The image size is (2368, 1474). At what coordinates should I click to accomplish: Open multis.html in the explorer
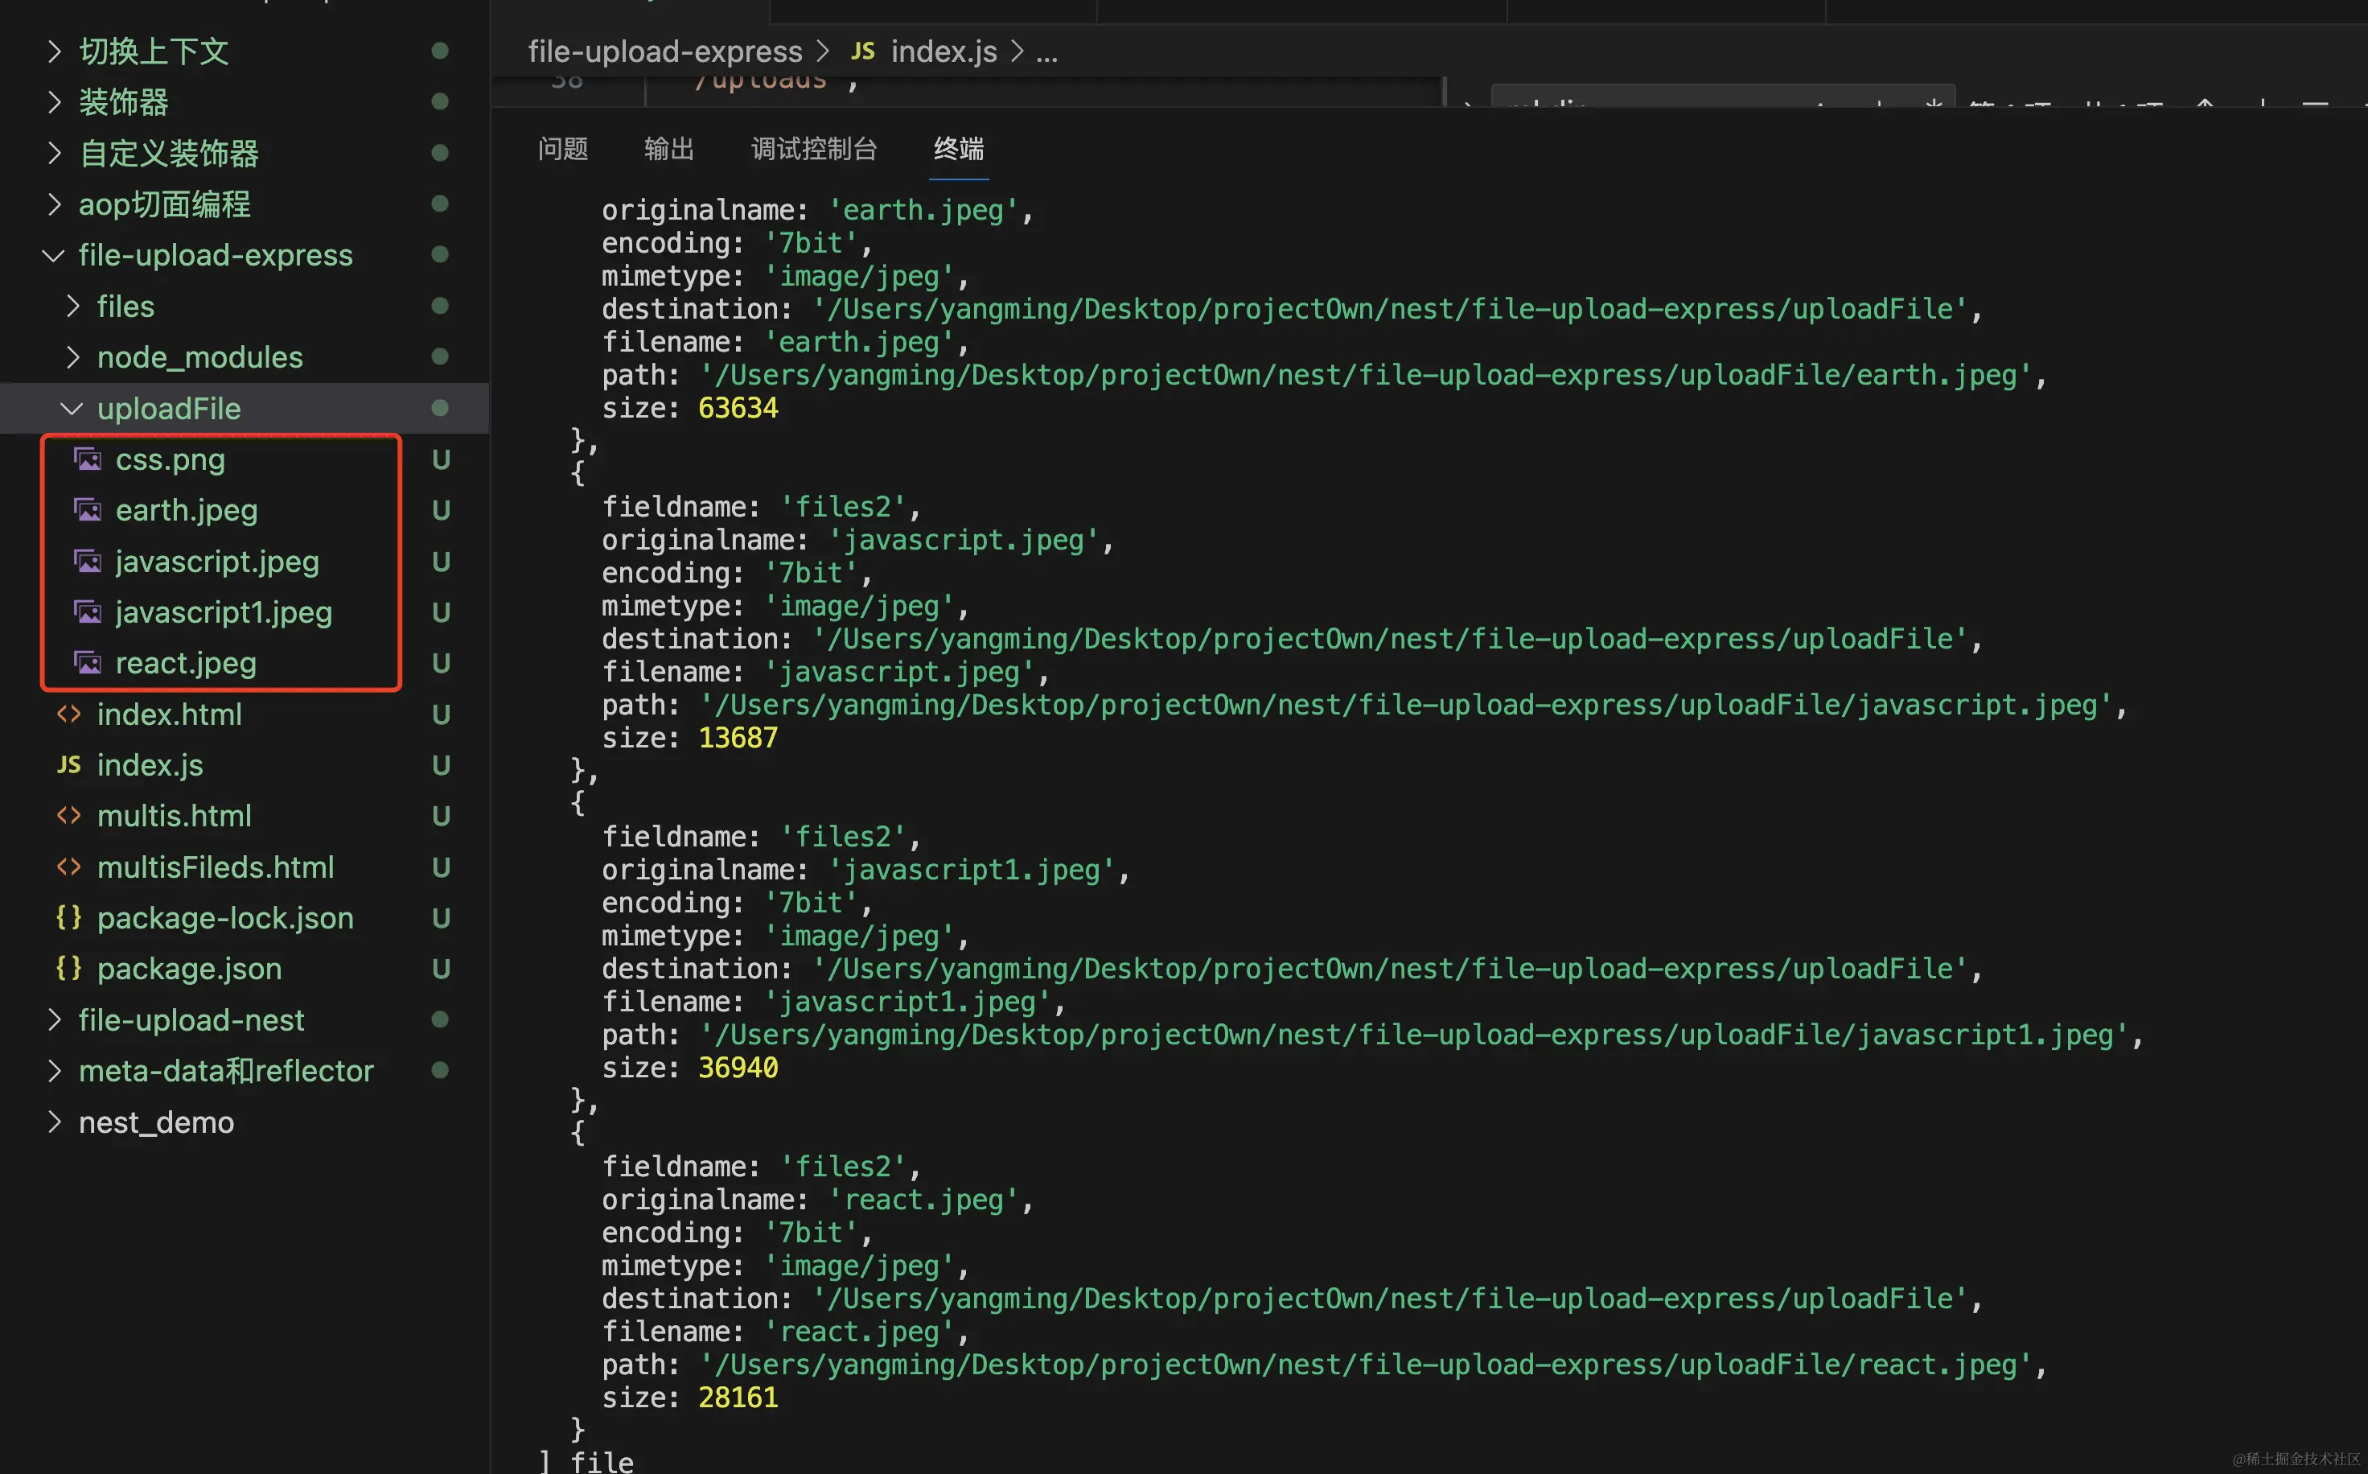[x=175, y=816]
